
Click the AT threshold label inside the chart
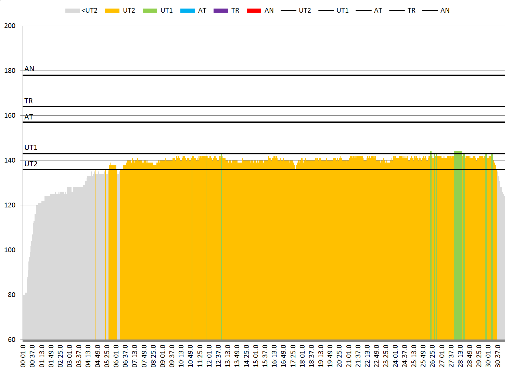tap(29, 117)
